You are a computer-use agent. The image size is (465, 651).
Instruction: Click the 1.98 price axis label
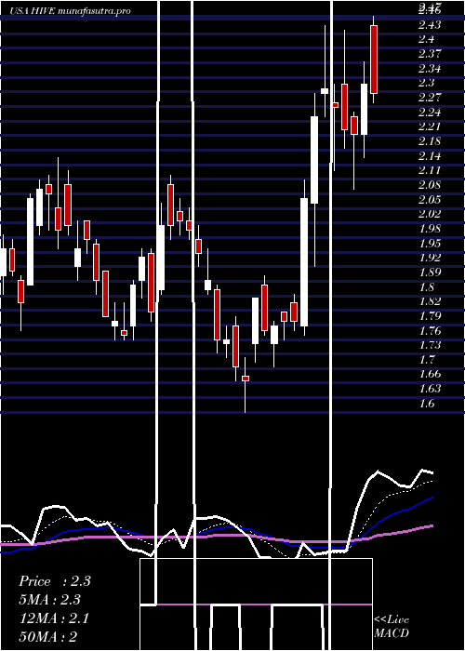430,229
